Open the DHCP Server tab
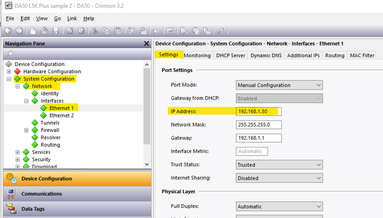Image resolution: width=383 pixels, height=218 pixels. pyautogui.click(x=231, y=56)
